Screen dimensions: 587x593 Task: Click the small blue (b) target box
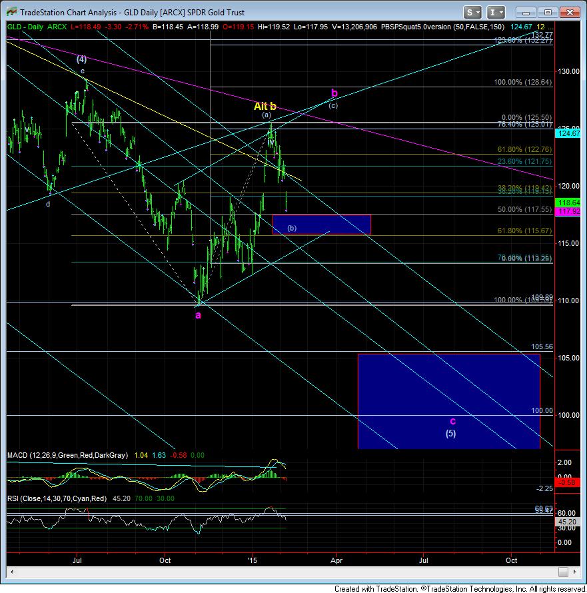(322, 225)
